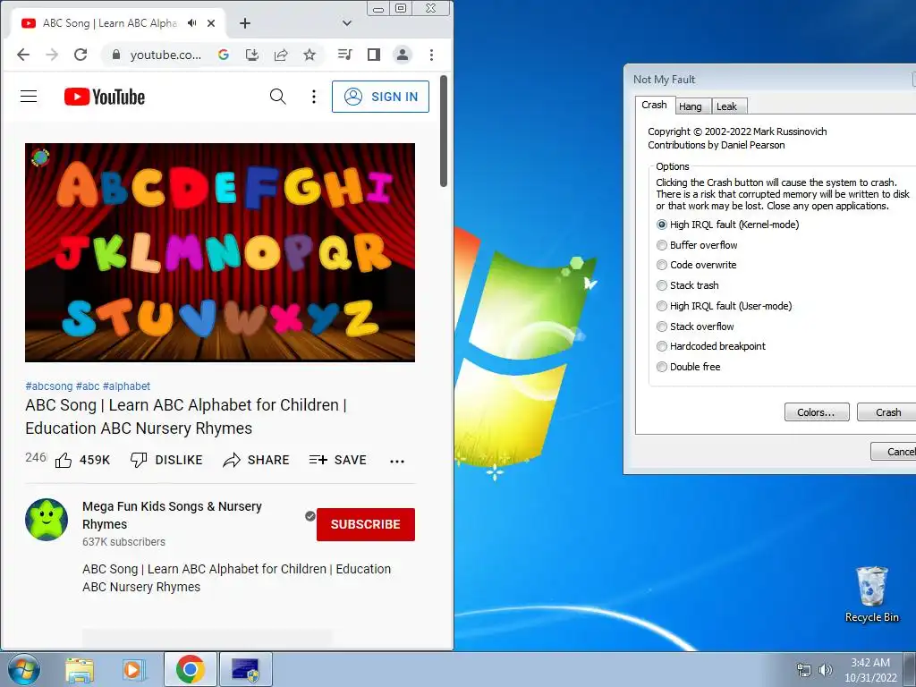Screen dimensions: 916x687
Task: Go back in Chrome
Action: (x=23, y=55)
